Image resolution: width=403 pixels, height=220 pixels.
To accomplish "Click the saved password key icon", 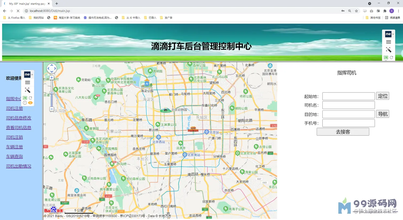I will coord(343,11).
